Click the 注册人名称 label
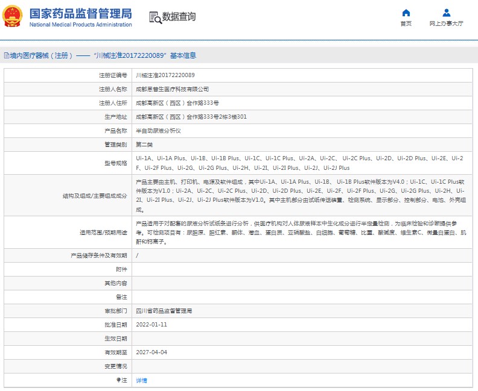478x391 pixels. [113, 89]
